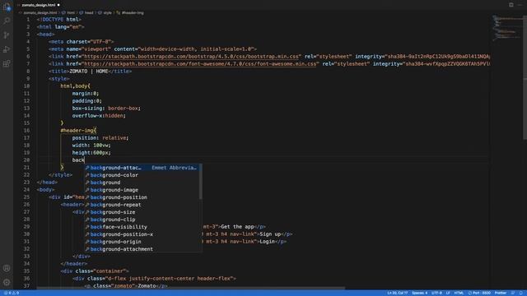Choose background-color from the suggestions
This screenshot has width=527, height=296.
[x=142, y=175]
